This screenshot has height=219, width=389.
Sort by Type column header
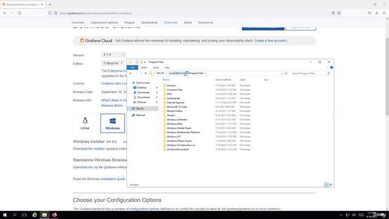pyautogui.click(x=242, y=80)
